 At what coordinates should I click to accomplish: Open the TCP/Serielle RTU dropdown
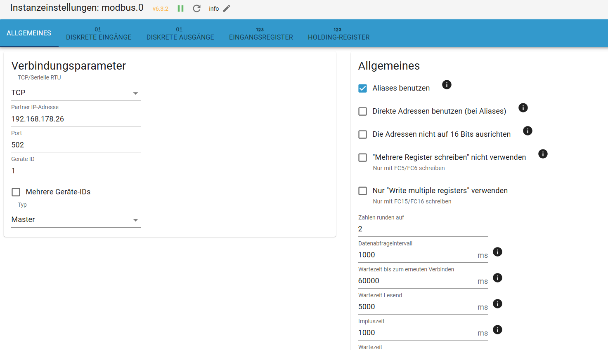pyautogui.click(x=76, y=93)
